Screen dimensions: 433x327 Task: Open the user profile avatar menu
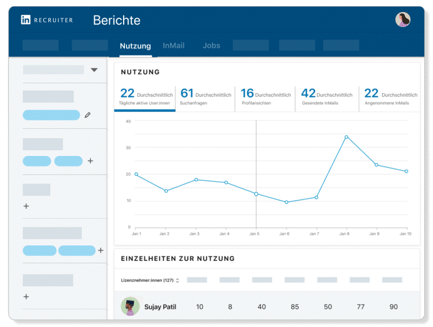[x=403, y=19]
